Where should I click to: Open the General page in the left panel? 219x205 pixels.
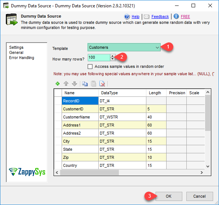16,52
